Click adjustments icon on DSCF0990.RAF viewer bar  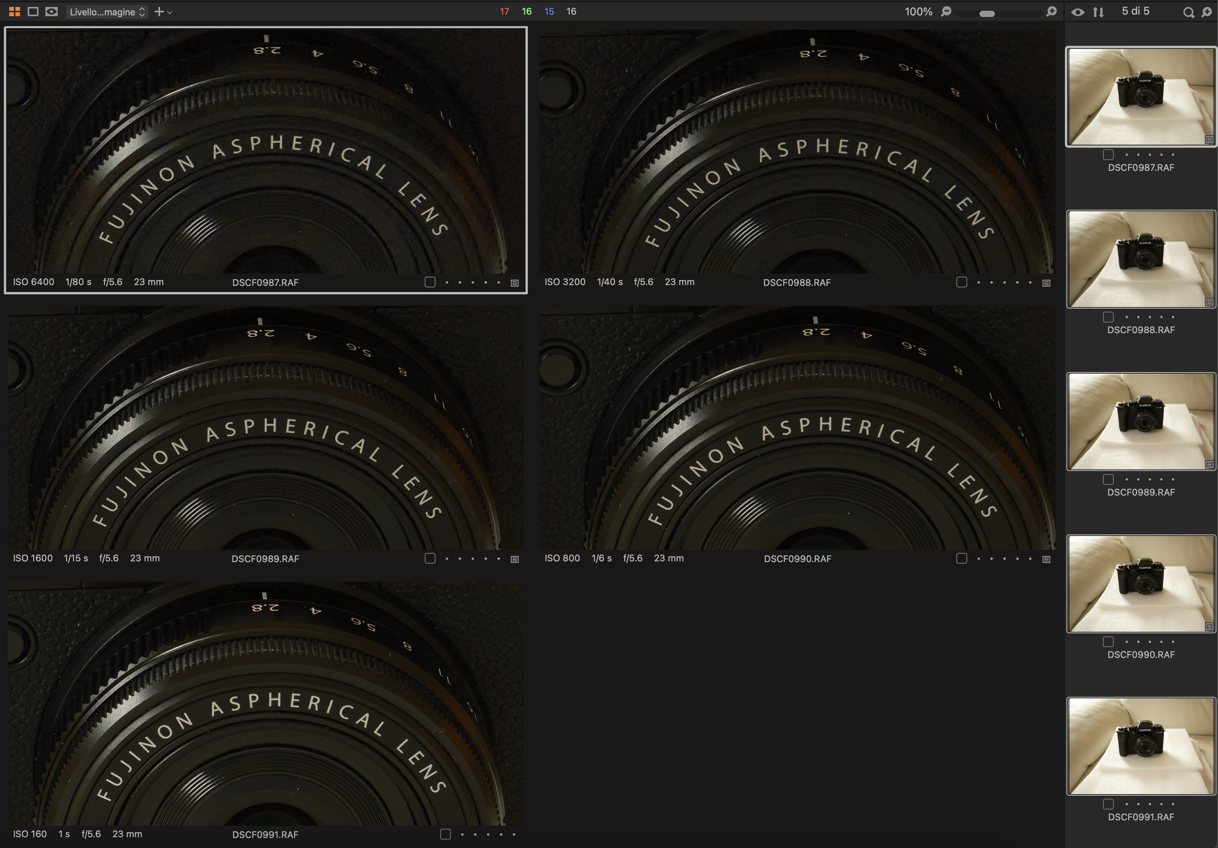(1046, 559)
